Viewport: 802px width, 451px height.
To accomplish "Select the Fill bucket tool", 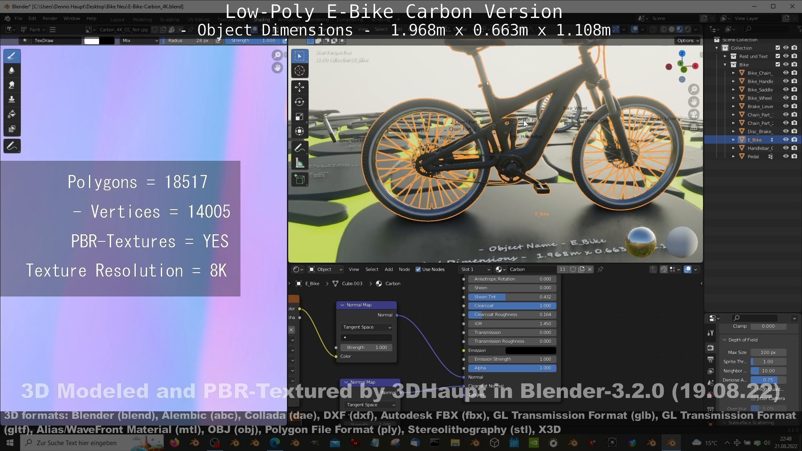I will [12, 114].
